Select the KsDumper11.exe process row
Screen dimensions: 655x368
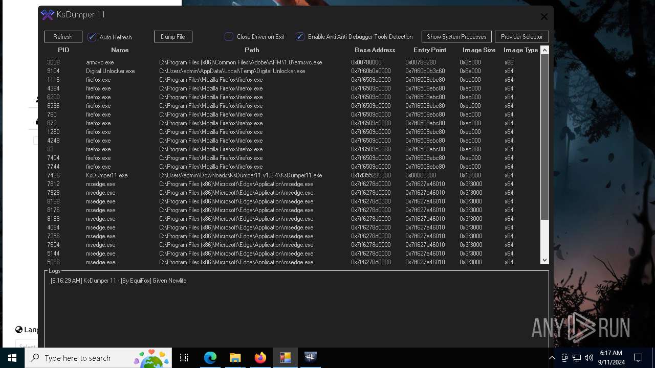click(292, 175)
